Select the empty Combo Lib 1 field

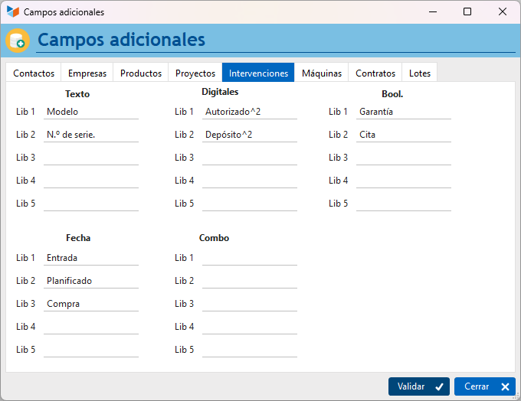(x=250, y=258)
